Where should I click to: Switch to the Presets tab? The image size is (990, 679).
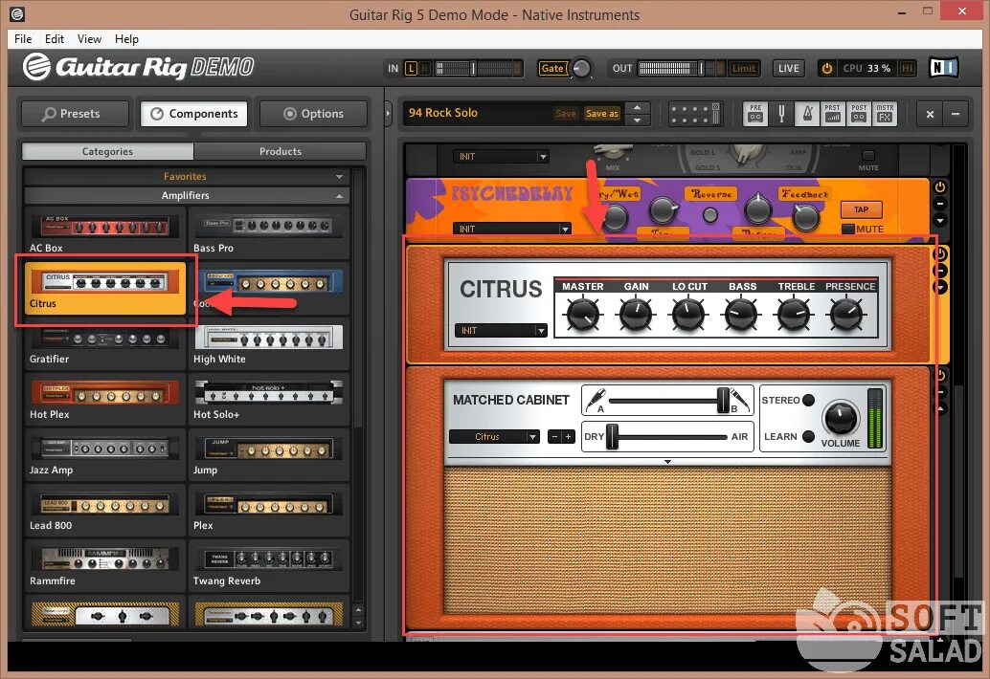(75, 114)
